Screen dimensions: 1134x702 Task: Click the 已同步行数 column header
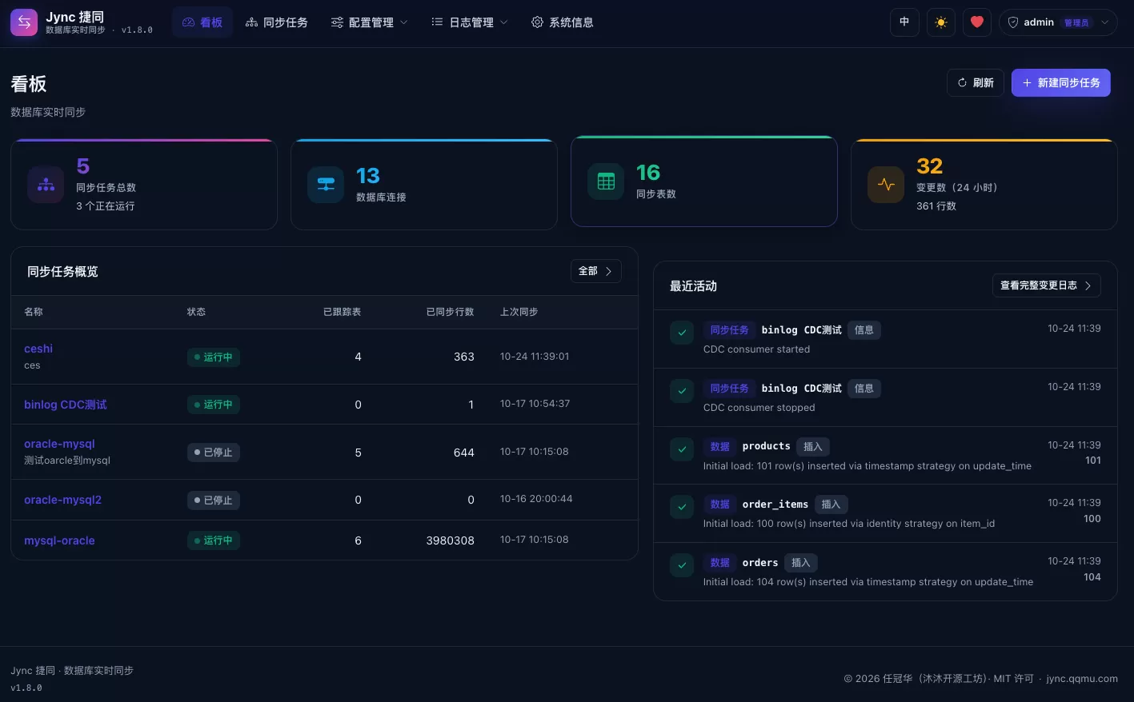[x=450, y=312]
